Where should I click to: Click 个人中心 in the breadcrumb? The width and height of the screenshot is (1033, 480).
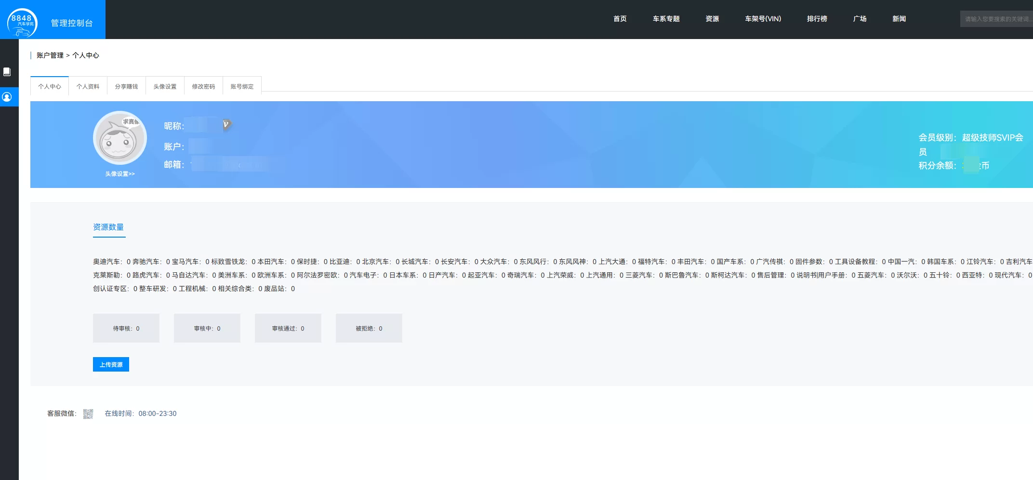tap(86, 55)
